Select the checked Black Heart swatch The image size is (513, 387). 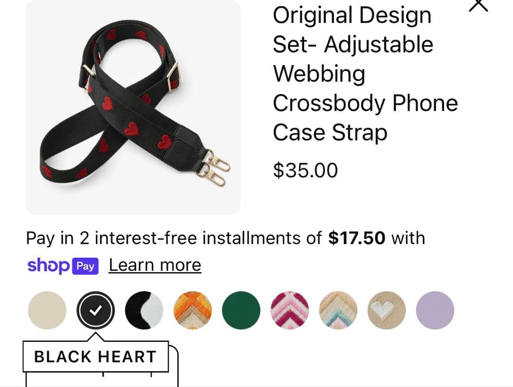[95, 310]
